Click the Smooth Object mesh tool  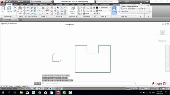[20, 10]
